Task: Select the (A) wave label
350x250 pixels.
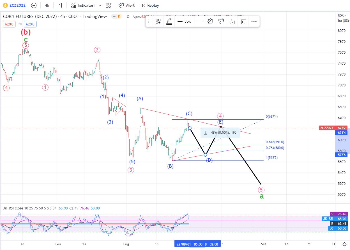Action: (140, 98)
